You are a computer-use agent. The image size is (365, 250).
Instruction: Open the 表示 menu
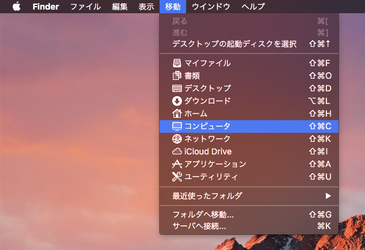(x=146, y=7)
